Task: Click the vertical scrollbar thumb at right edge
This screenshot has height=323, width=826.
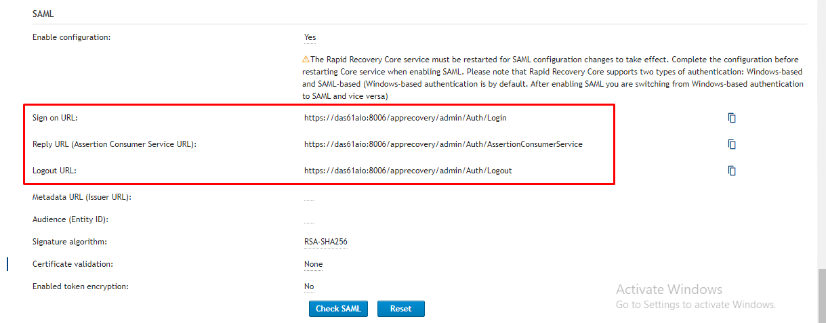Action: [821, 295]
